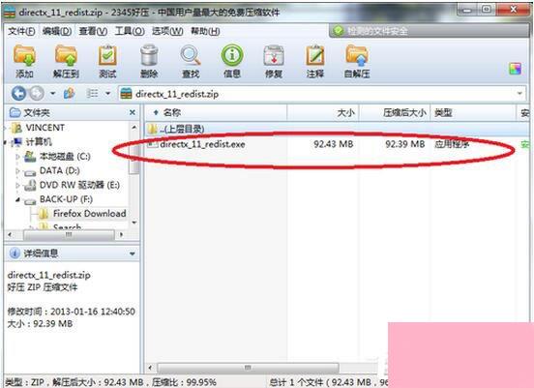The width and height of the screenshot is (534, 388).
Task: Close the 文件夹 folder pane
Action: pyautogui.click(x=133, y=112)
